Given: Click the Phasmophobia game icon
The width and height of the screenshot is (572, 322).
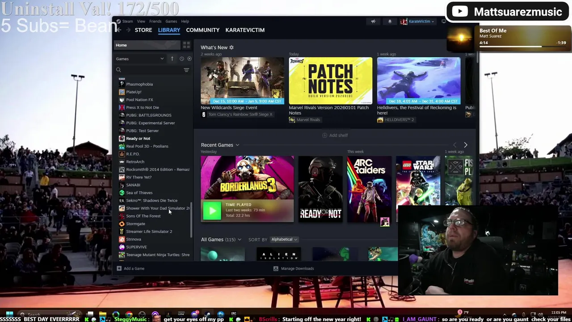Looking at the screenshot, I should tap(122, 84).
